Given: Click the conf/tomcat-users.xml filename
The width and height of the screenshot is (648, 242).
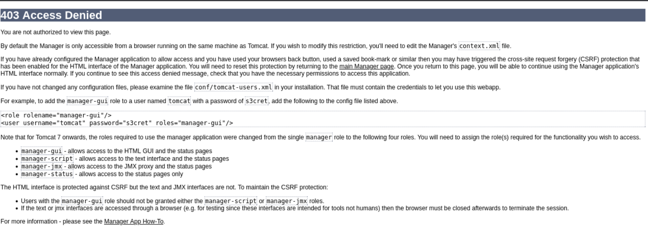Looking at the screenshot, I should (233, 87).
